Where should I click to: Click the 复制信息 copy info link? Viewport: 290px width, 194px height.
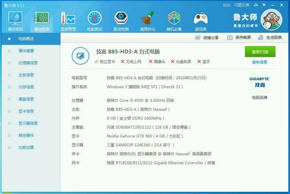(x=260, y=62)
